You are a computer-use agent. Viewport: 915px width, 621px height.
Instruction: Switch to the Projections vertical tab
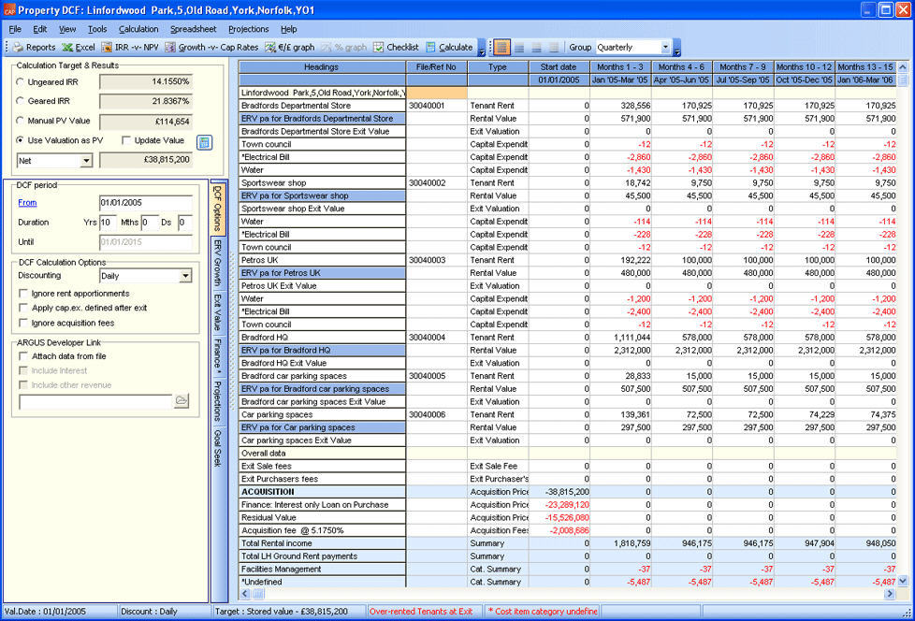click(218, 401)
